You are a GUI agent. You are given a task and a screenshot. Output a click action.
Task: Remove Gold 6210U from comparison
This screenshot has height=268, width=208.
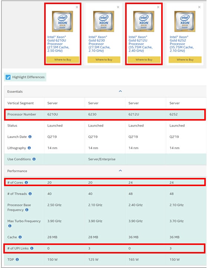(x=77, y=7)
